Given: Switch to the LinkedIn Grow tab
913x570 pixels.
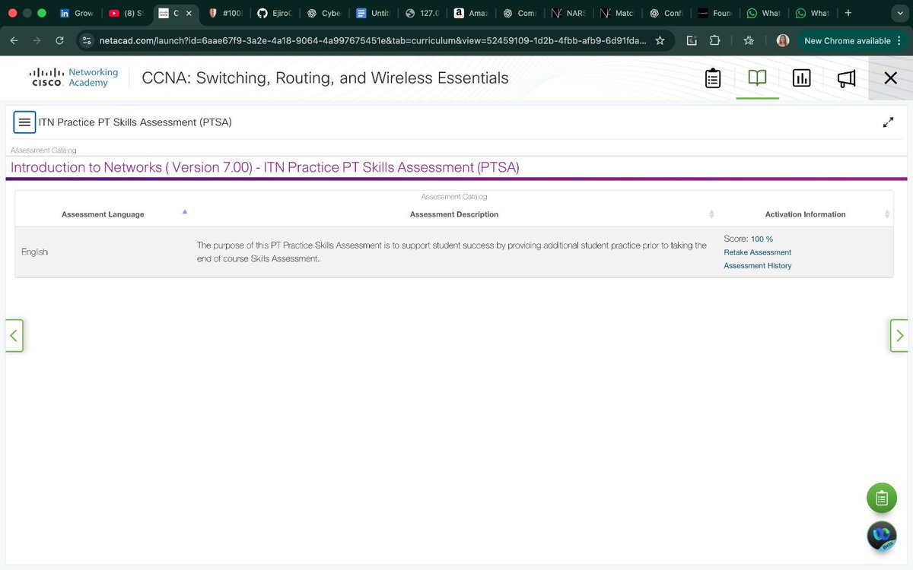Looking at the screenshot, I should point(76,13).
